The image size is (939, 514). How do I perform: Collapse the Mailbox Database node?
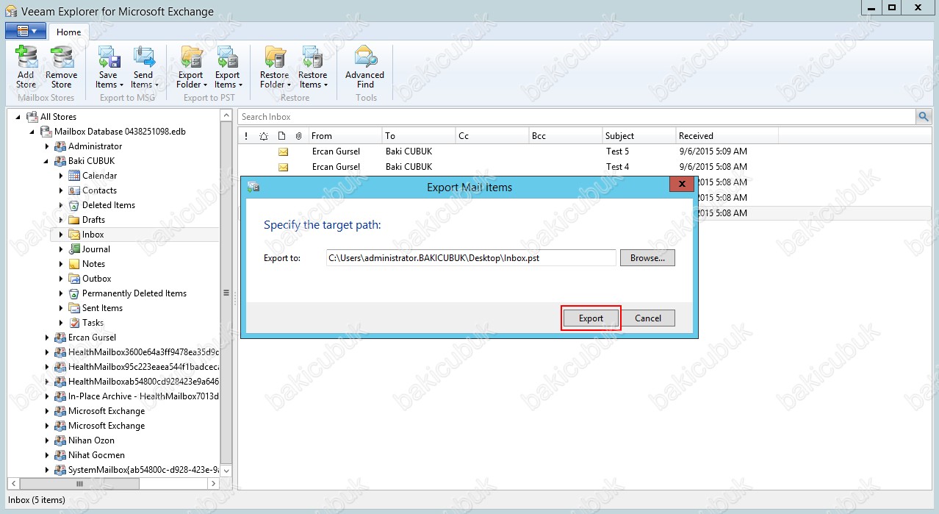(32, 132)
